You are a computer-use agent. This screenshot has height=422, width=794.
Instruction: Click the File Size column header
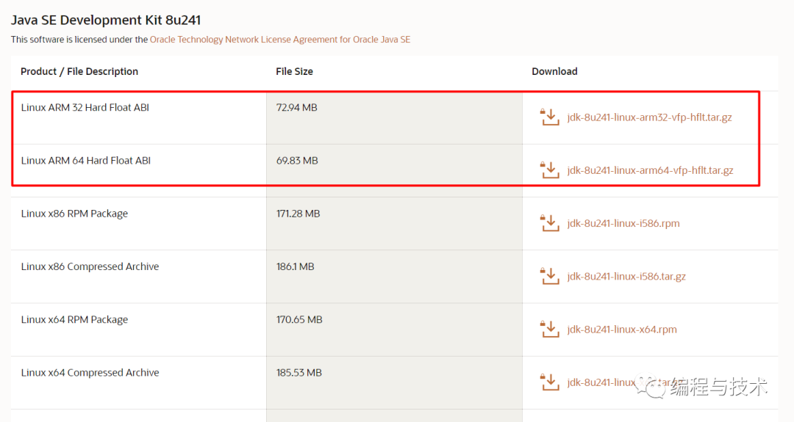point(294,71)
